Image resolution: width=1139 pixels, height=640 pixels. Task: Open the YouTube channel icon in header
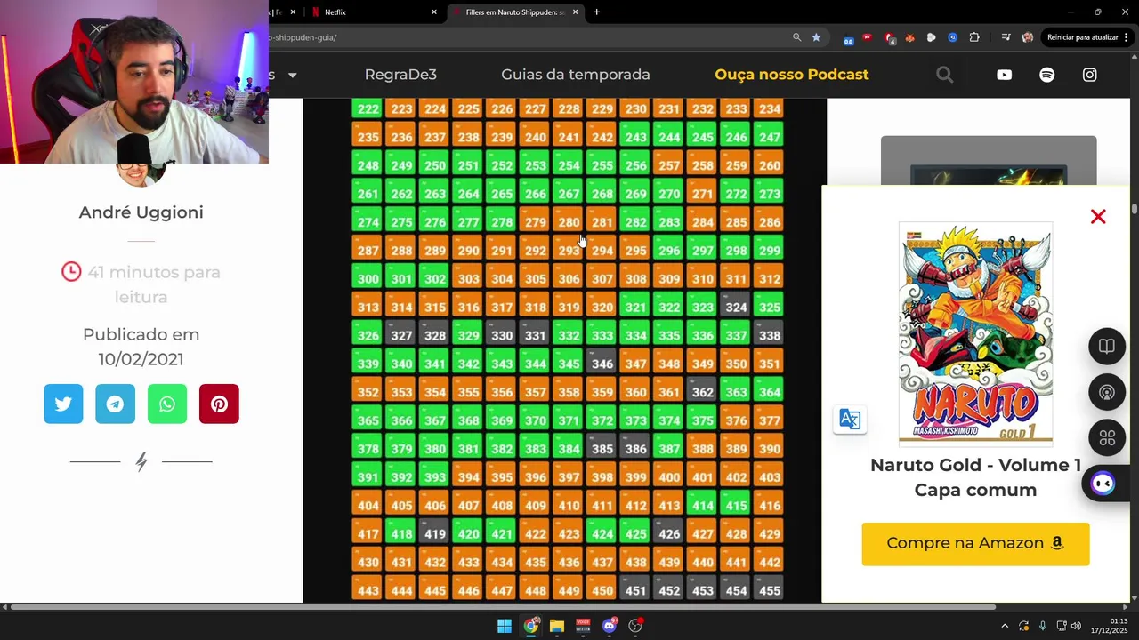(1004, 75)
